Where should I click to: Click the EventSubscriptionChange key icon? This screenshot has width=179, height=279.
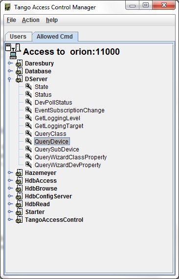28,110
